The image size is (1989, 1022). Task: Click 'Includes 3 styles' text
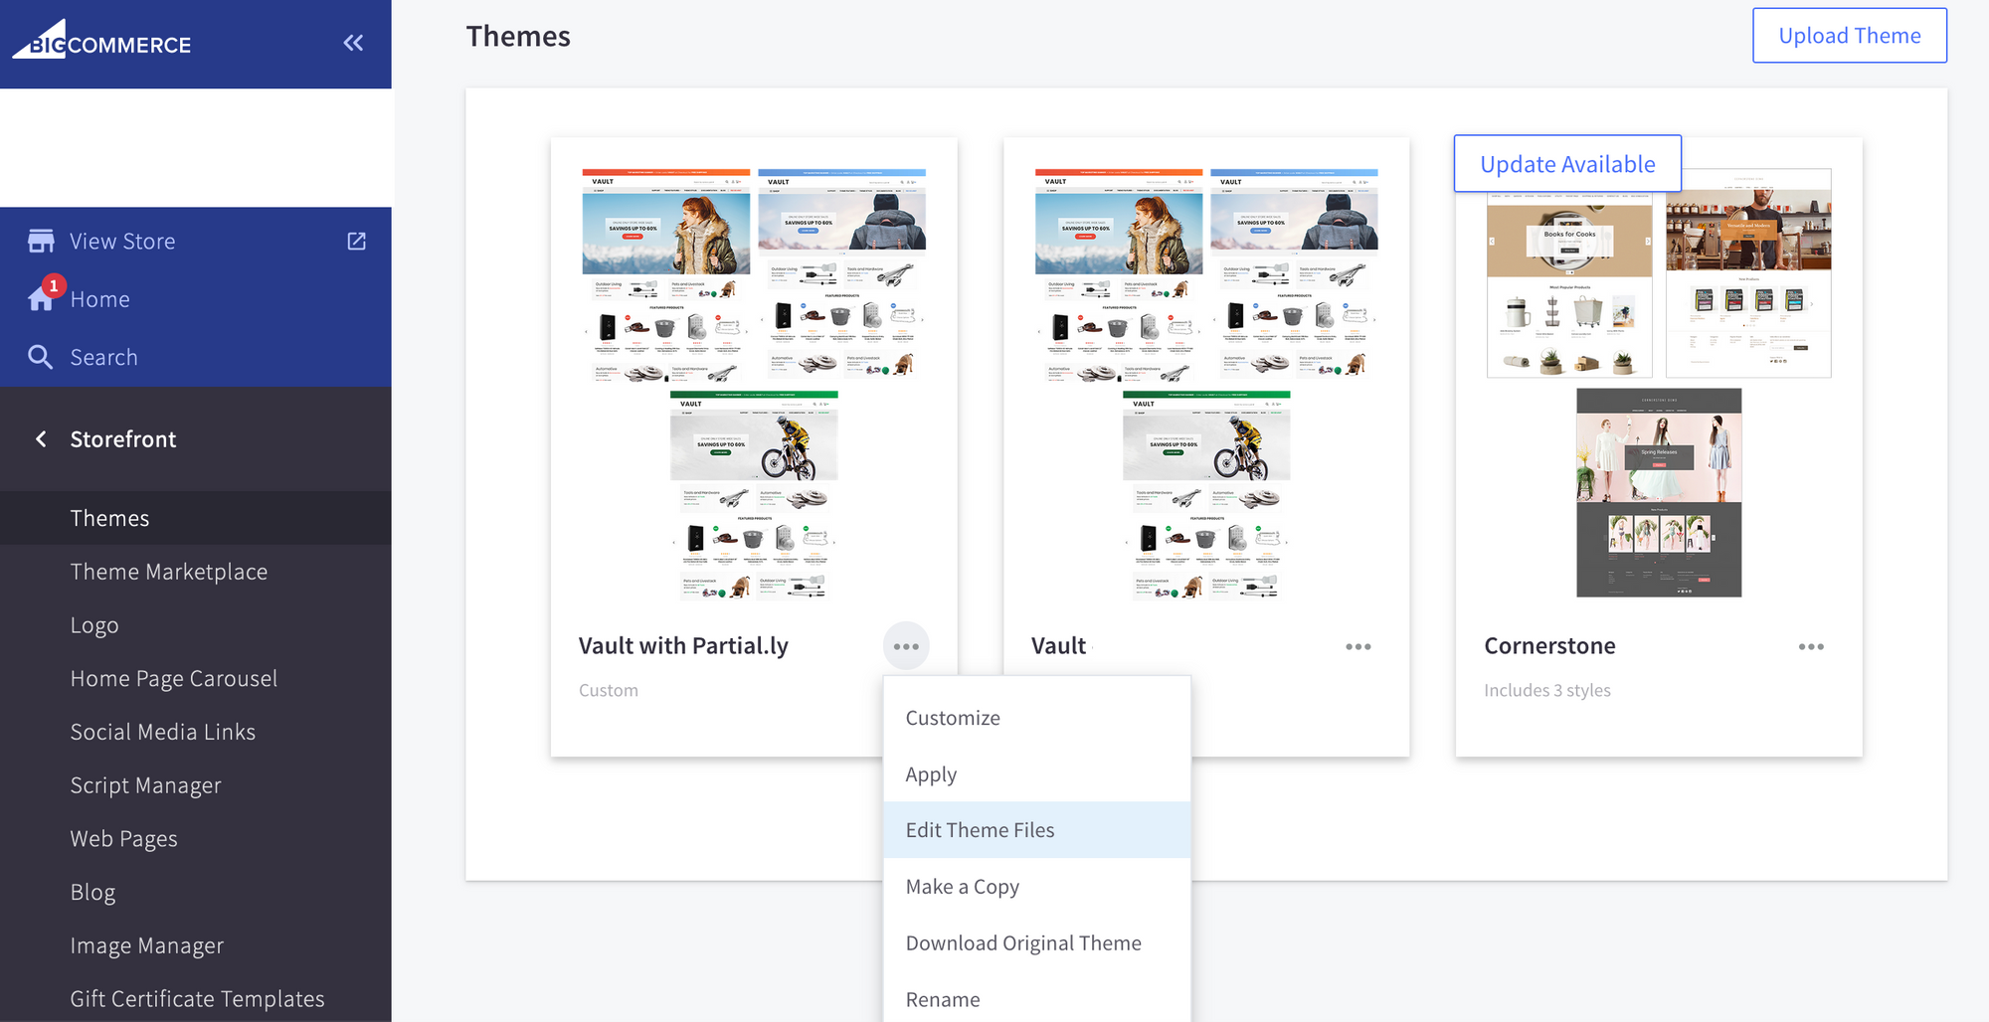[1547, 690]
